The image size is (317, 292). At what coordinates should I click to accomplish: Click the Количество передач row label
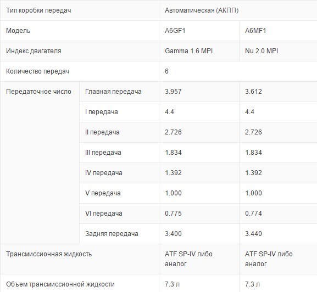(37, 71)
